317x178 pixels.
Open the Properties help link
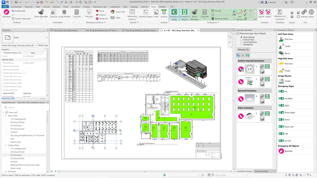point(8,98)
